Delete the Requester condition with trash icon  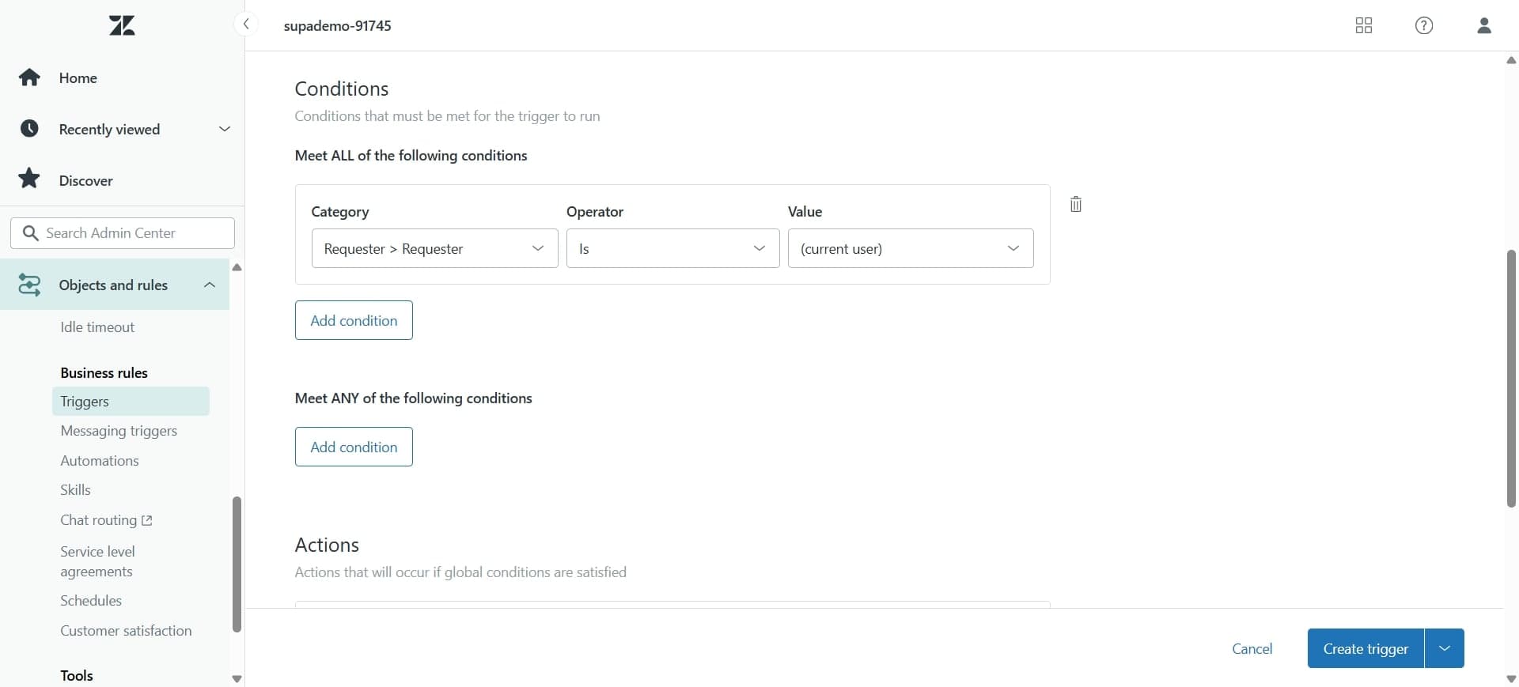(1076, 204)
